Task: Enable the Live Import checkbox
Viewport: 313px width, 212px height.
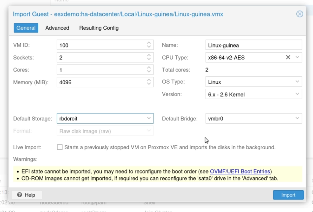Action: (x=60, y=147)
